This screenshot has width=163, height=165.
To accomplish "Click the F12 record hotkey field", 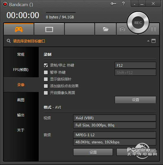I will tap(135, 65).
